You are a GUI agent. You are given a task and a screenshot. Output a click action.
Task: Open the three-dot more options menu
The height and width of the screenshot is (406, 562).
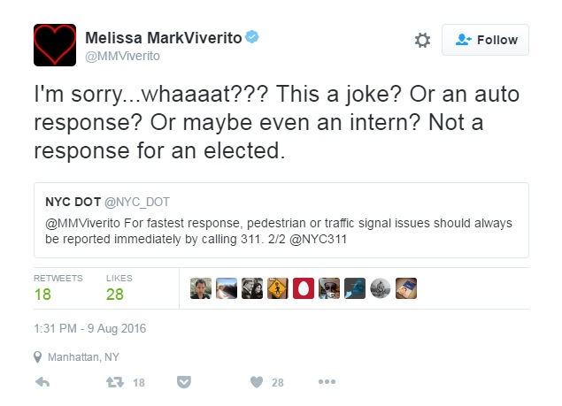pos(327,382)
